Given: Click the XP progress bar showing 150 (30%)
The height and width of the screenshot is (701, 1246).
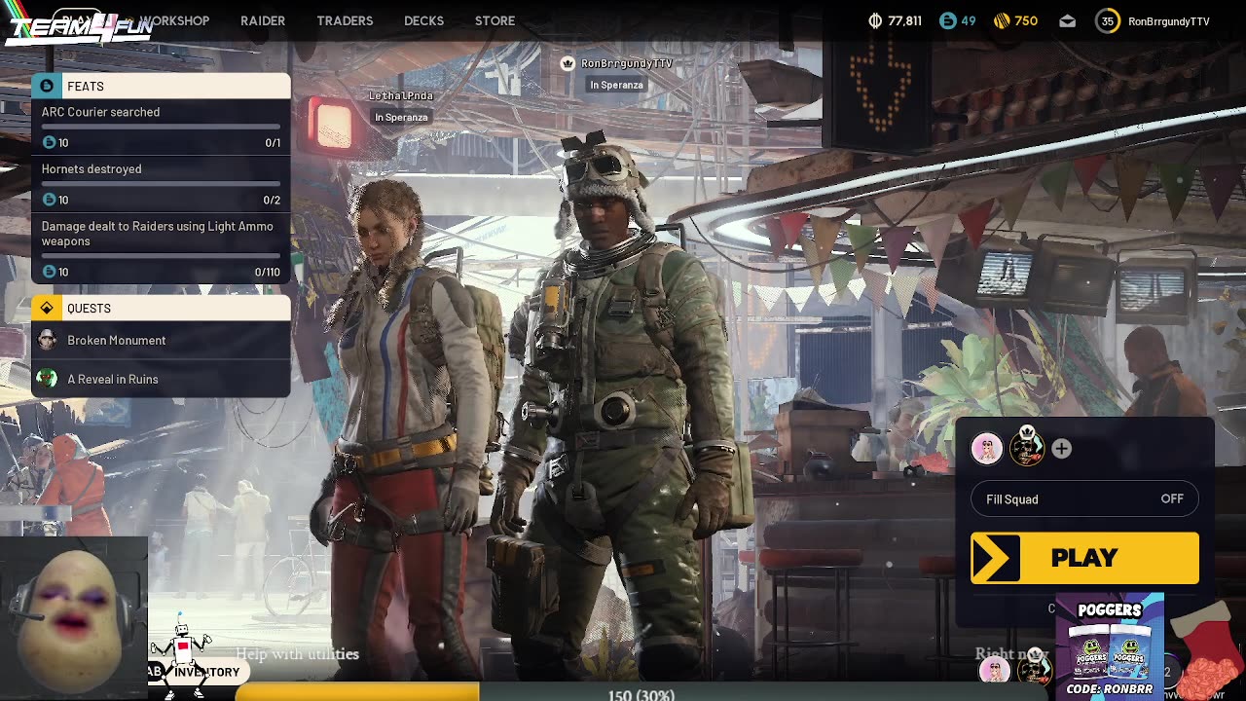Looking at the screenshot, I should coord(642,692).
